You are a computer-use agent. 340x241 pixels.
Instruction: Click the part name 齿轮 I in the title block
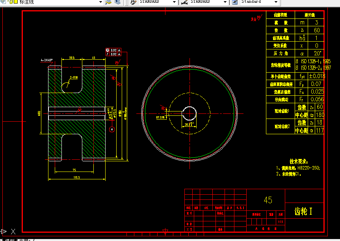303,212
